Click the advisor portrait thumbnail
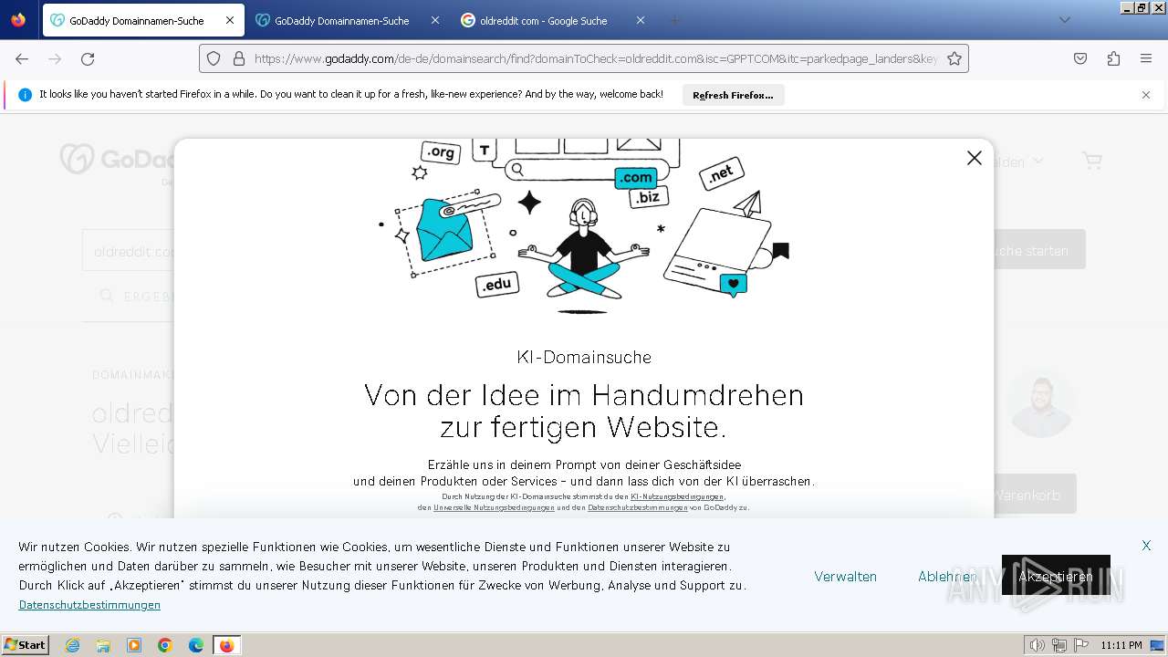 point(1041,403)
